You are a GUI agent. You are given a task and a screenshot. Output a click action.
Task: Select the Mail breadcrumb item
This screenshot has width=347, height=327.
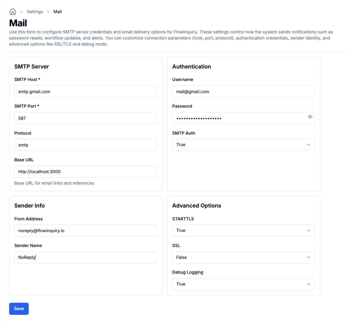[x=57, y=11]
